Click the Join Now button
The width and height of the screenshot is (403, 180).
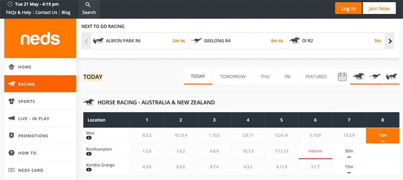379,8
